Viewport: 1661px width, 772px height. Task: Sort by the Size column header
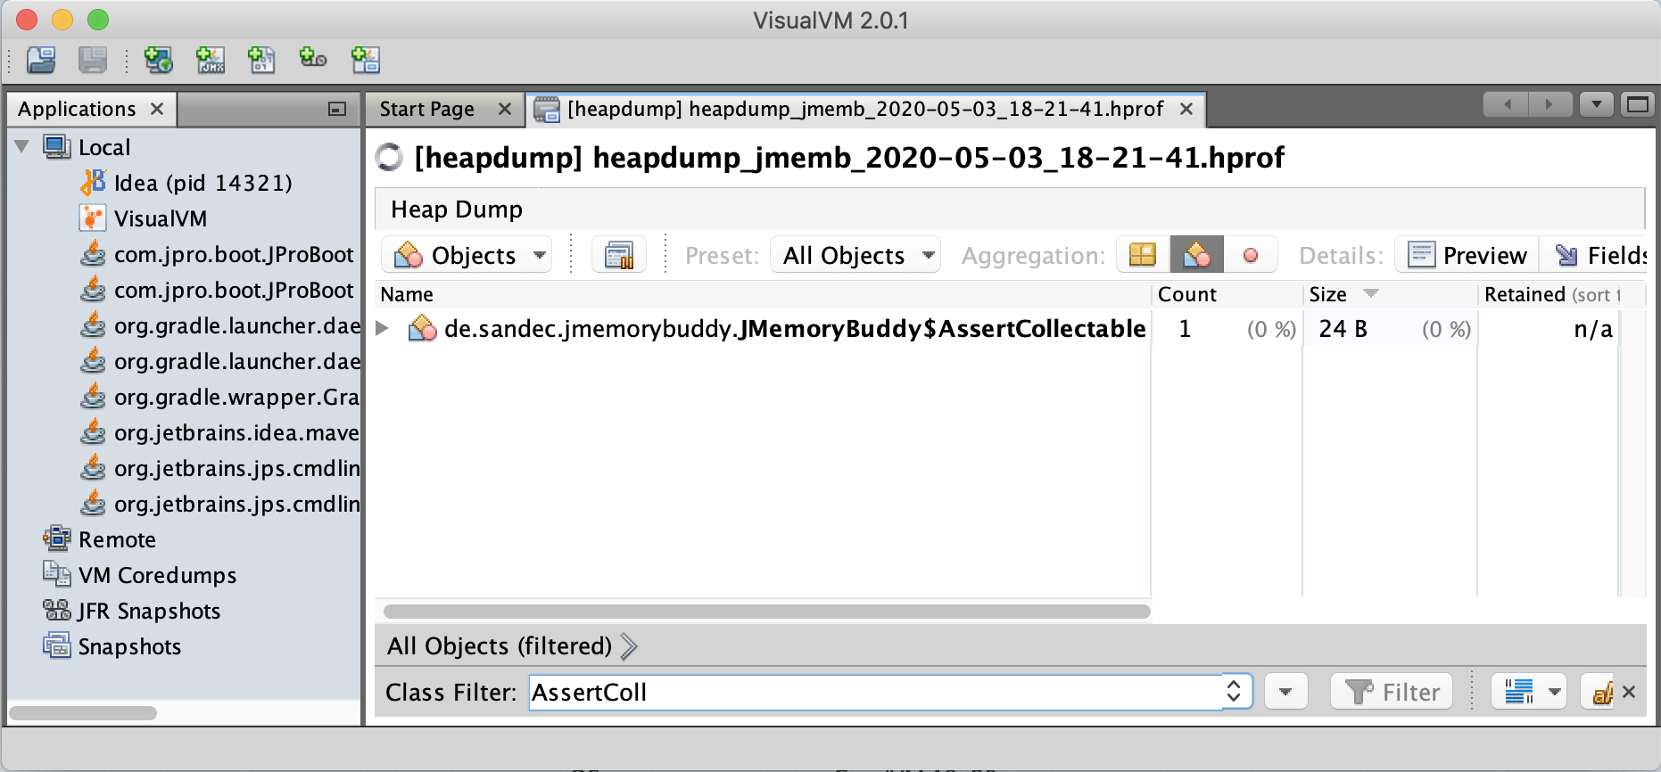tap(1390, 294)
